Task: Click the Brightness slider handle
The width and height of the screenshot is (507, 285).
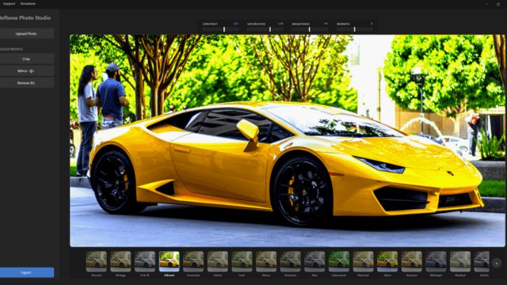Action: click(310, 29)
